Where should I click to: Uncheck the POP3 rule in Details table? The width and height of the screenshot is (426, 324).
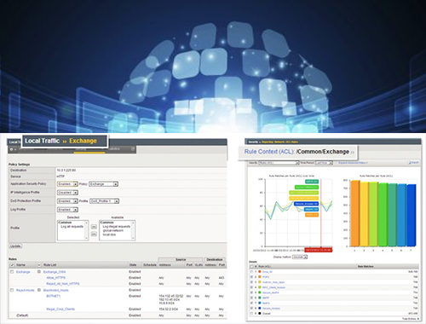251,277
